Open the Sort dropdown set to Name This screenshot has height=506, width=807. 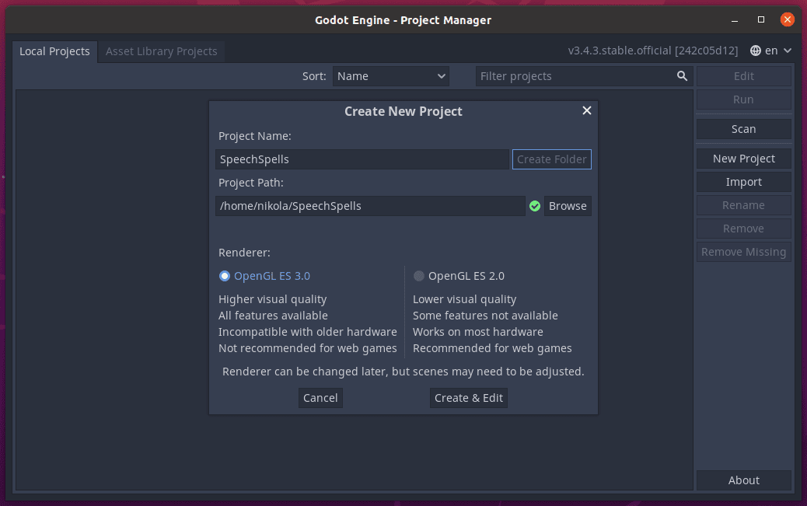[390, 76]
